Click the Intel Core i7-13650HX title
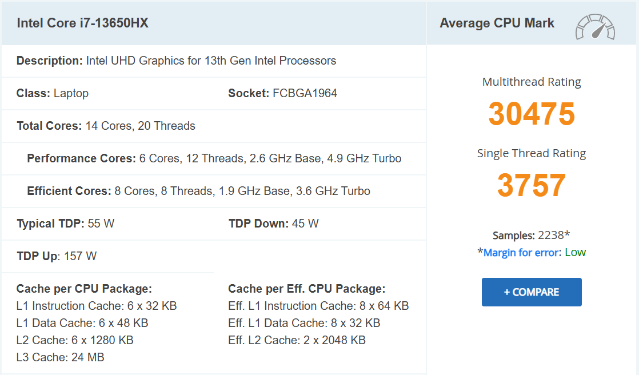This screenshot has height=375, width=639. pyautogui.click(x=83, y=23)
